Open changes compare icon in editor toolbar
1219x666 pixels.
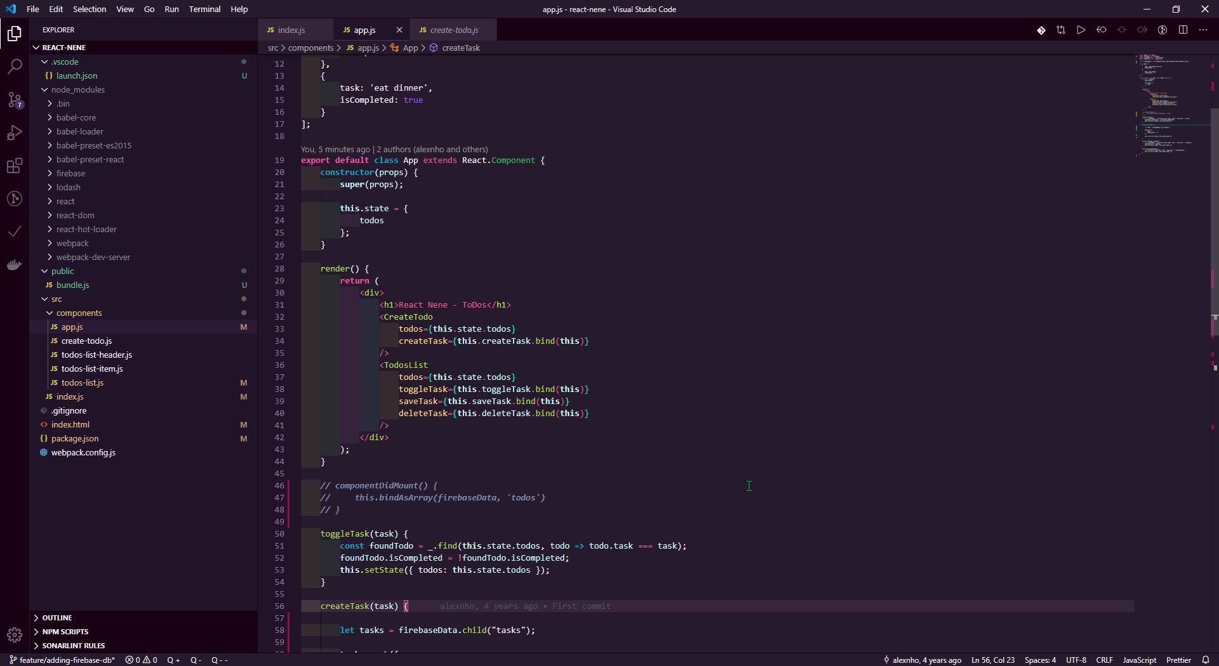pos(1061,30)
